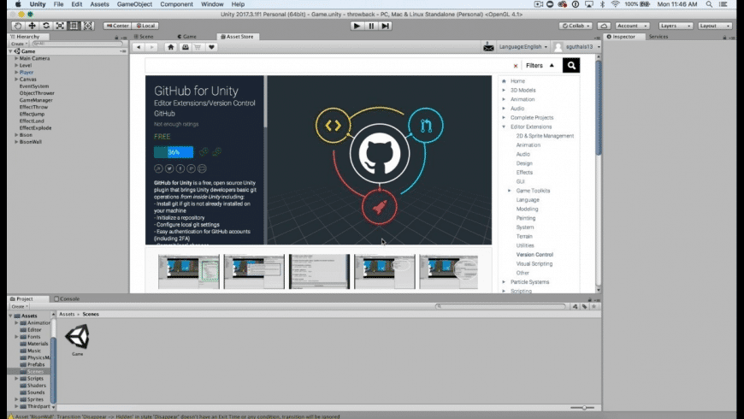Toggle the Center pivot mode button
Screen dimensions: 744x419
117,26
